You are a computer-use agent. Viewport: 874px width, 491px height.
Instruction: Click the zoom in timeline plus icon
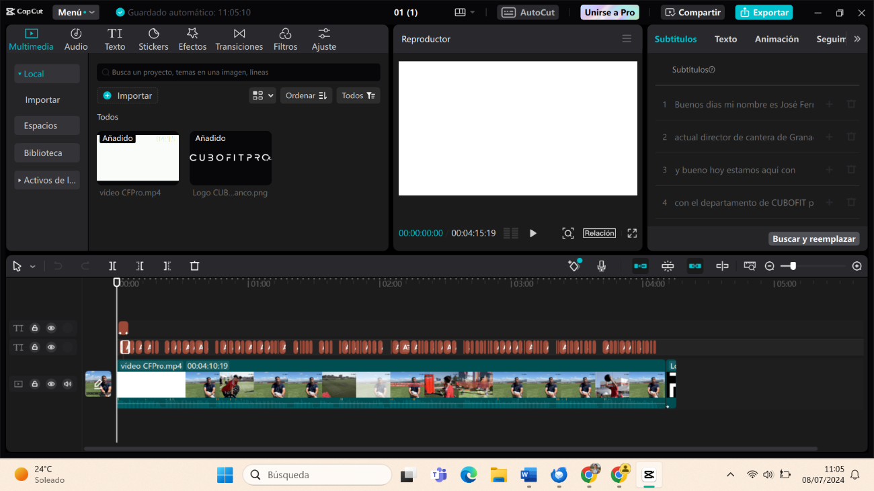[x=857, y=266]
